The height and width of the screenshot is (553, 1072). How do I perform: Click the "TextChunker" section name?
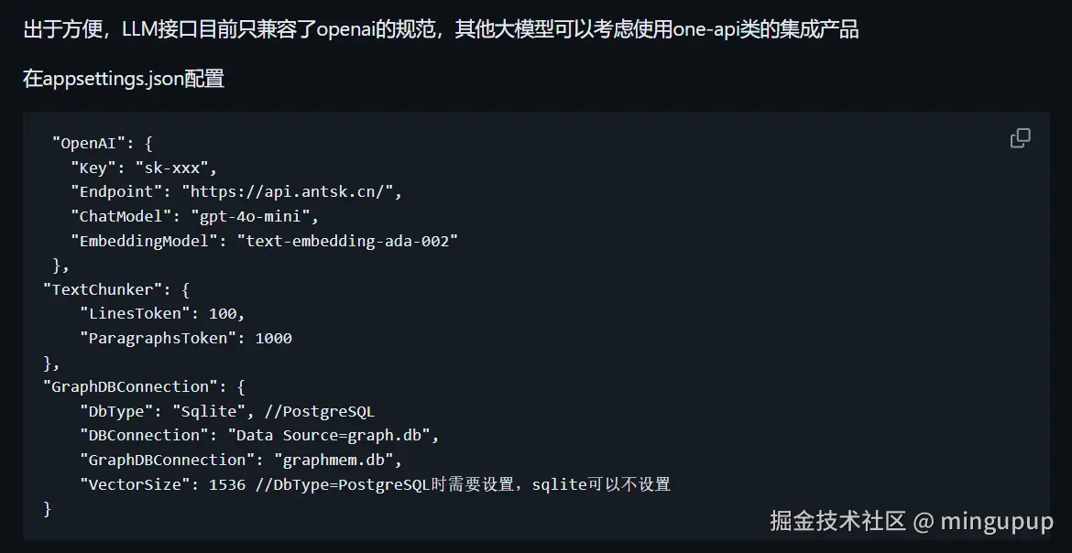click(102, 289)
